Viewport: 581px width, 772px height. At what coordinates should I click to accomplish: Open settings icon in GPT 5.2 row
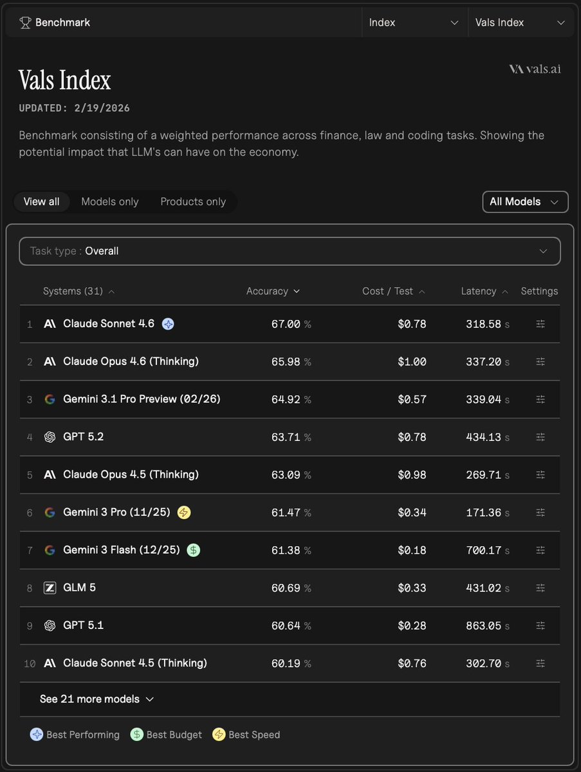pyautogui.click(x=540, y=437)
